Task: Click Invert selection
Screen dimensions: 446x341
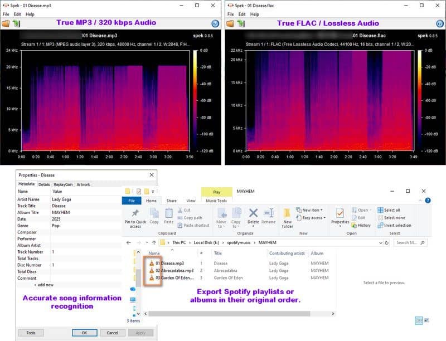Action: [x=395, y=225]
